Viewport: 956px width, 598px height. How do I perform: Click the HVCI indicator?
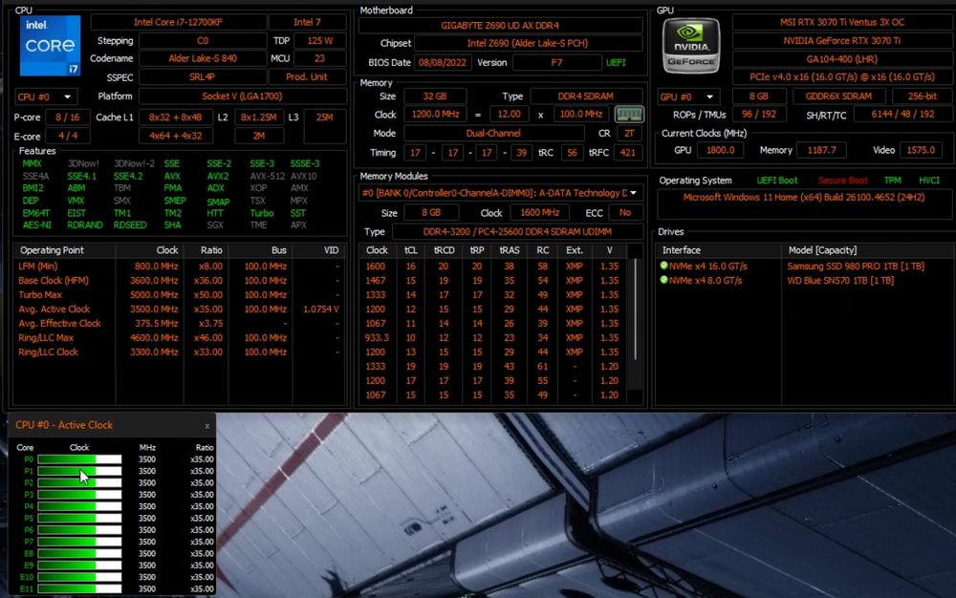[929, 181]
